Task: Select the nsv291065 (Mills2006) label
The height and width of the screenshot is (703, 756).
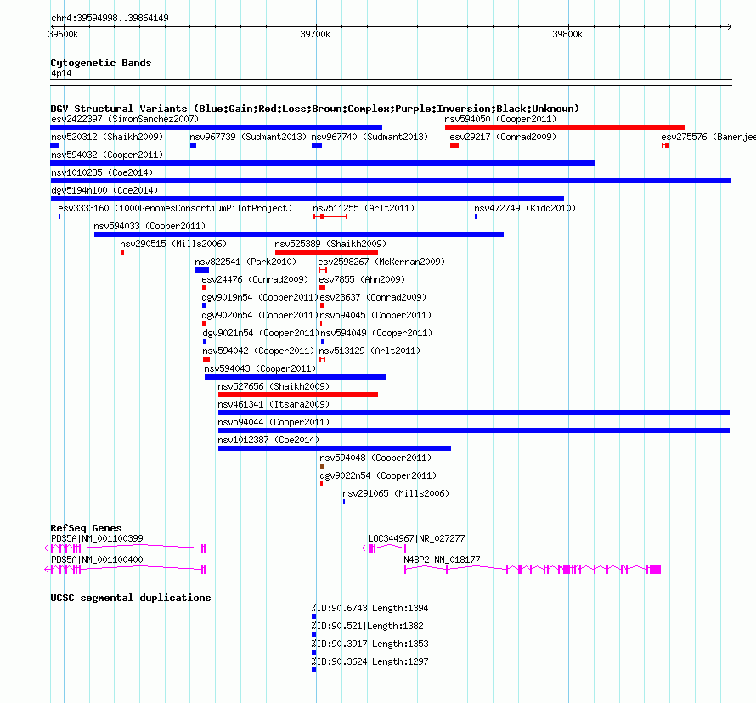Action: coord(396,493)
